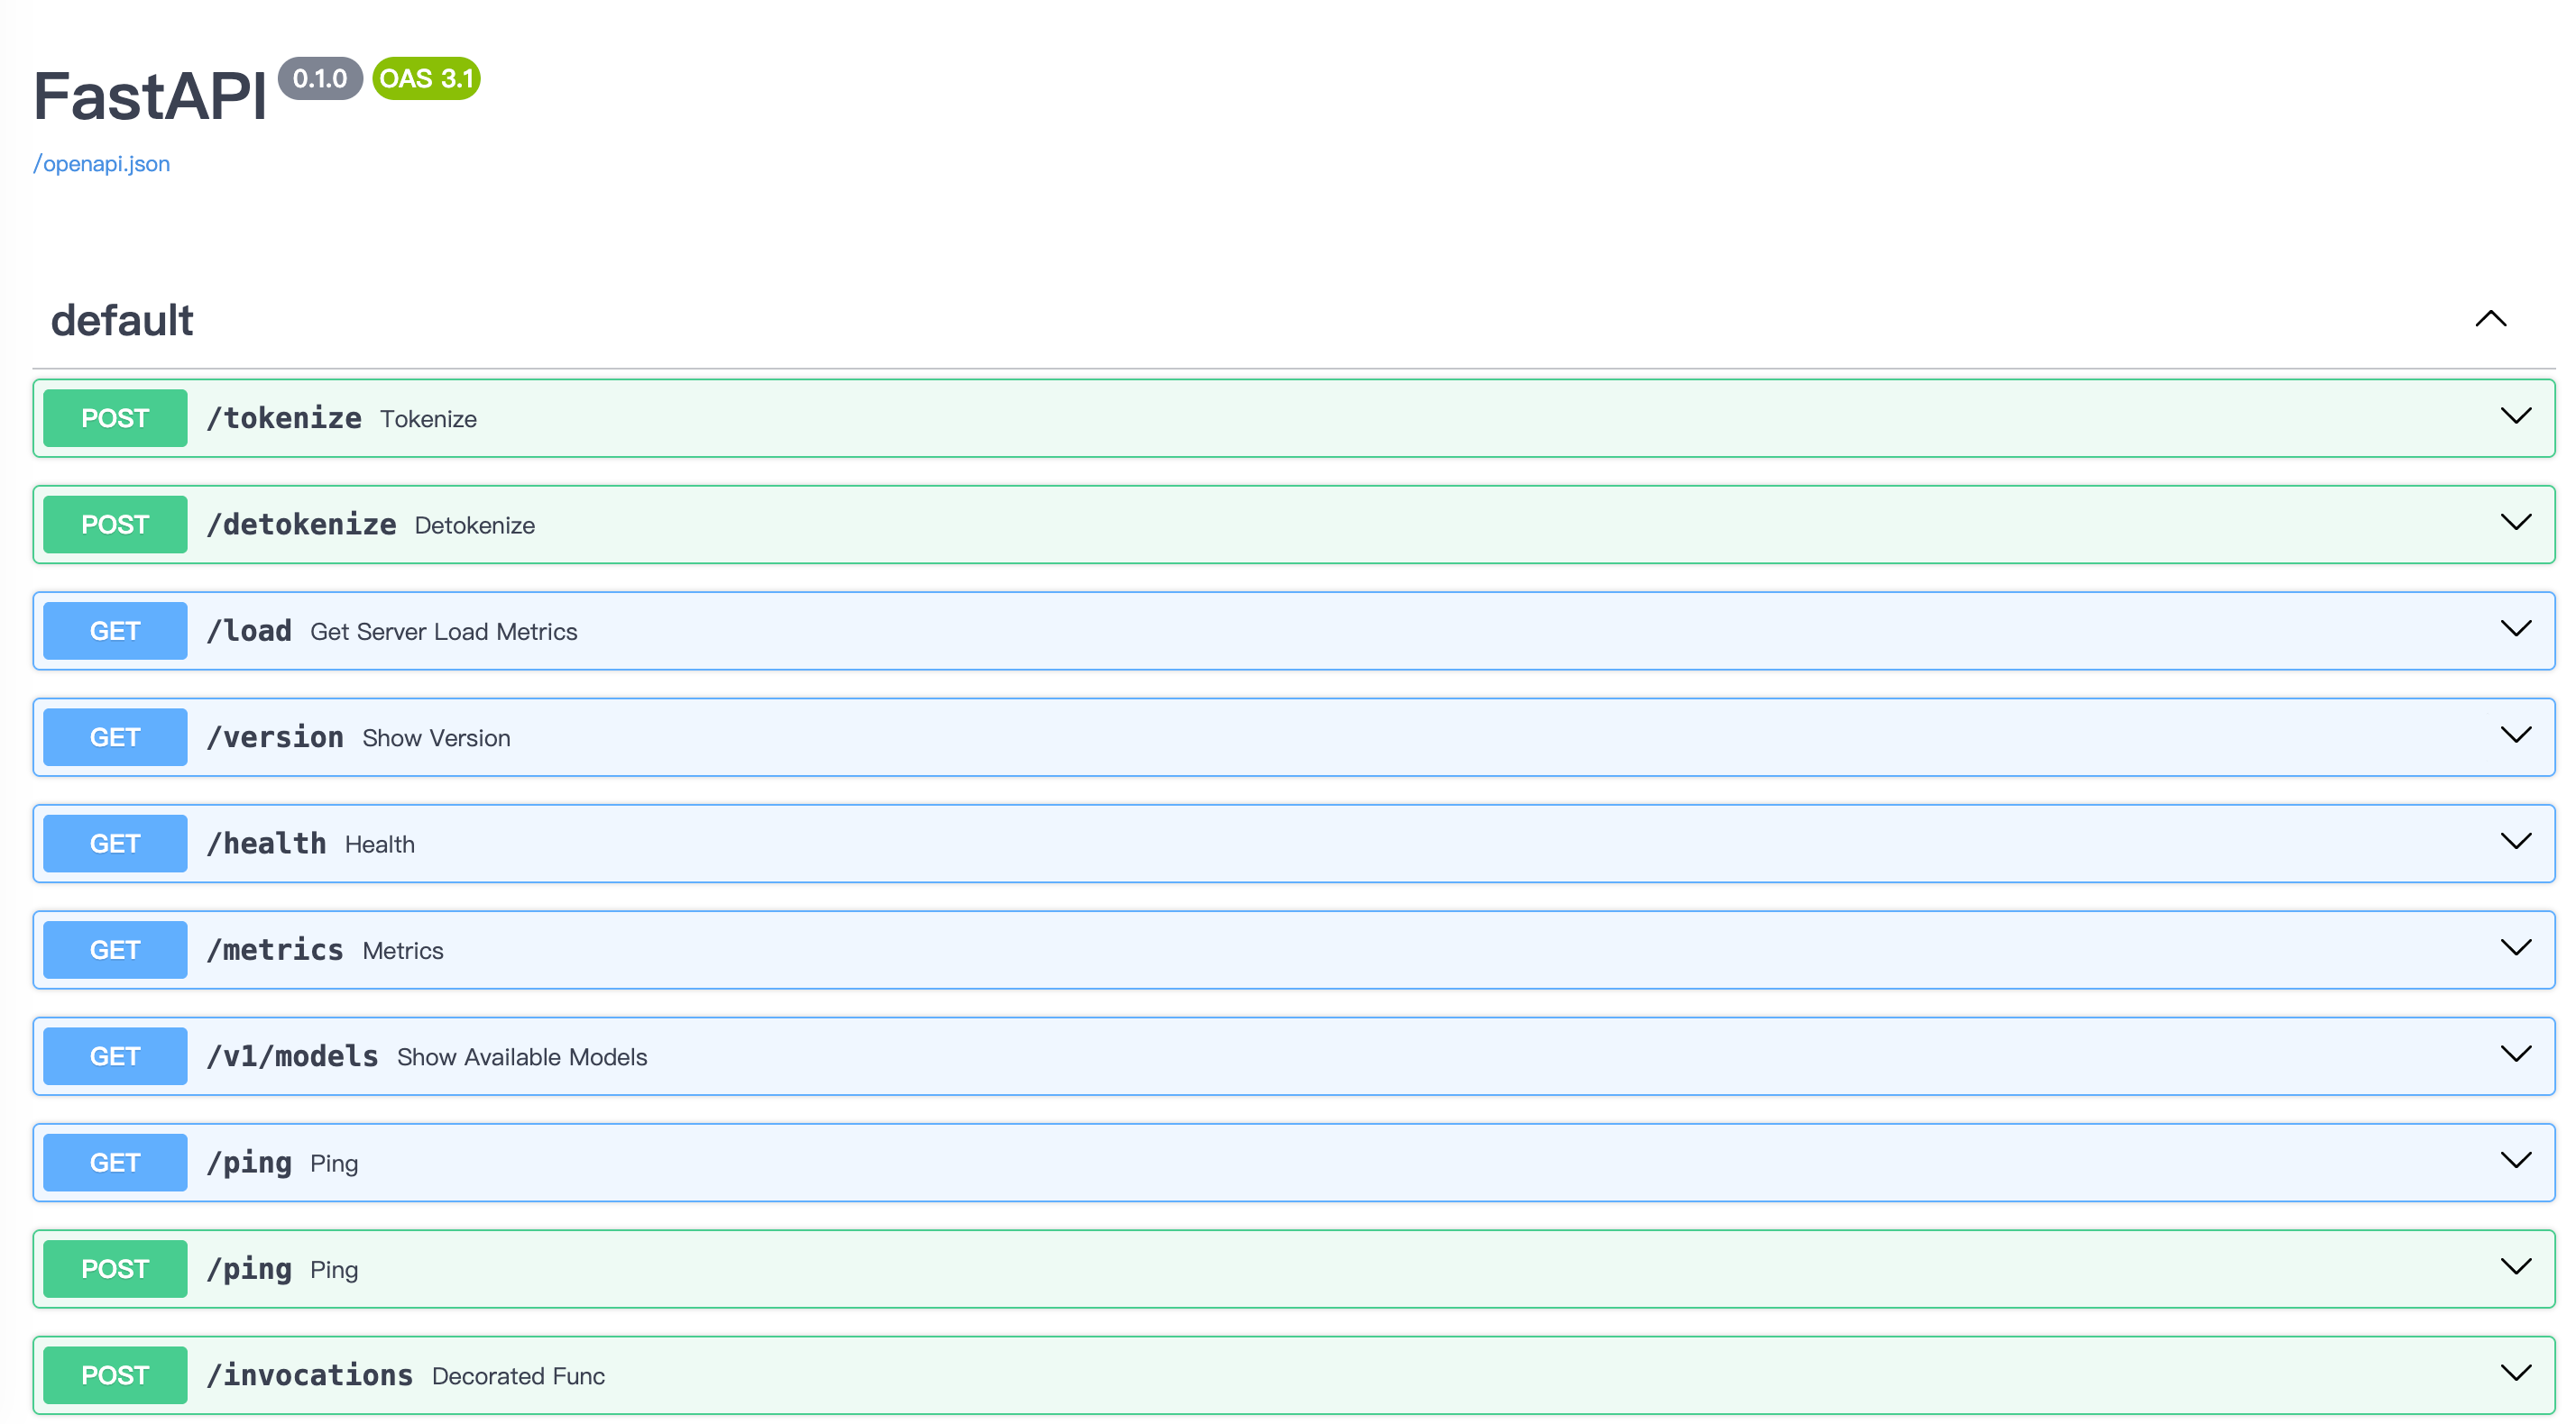Select the /metrics endpoint path
Viewport: 2576px width, 1424px height.
click(x=275, y=950)
